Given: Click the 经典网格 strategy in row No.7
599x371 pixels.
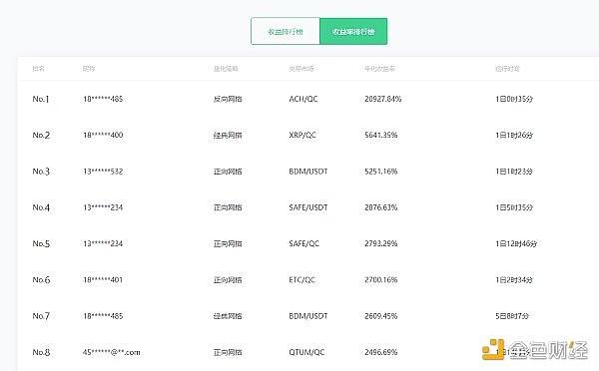Looking at the screenshot, I should [x=228, y=316].
